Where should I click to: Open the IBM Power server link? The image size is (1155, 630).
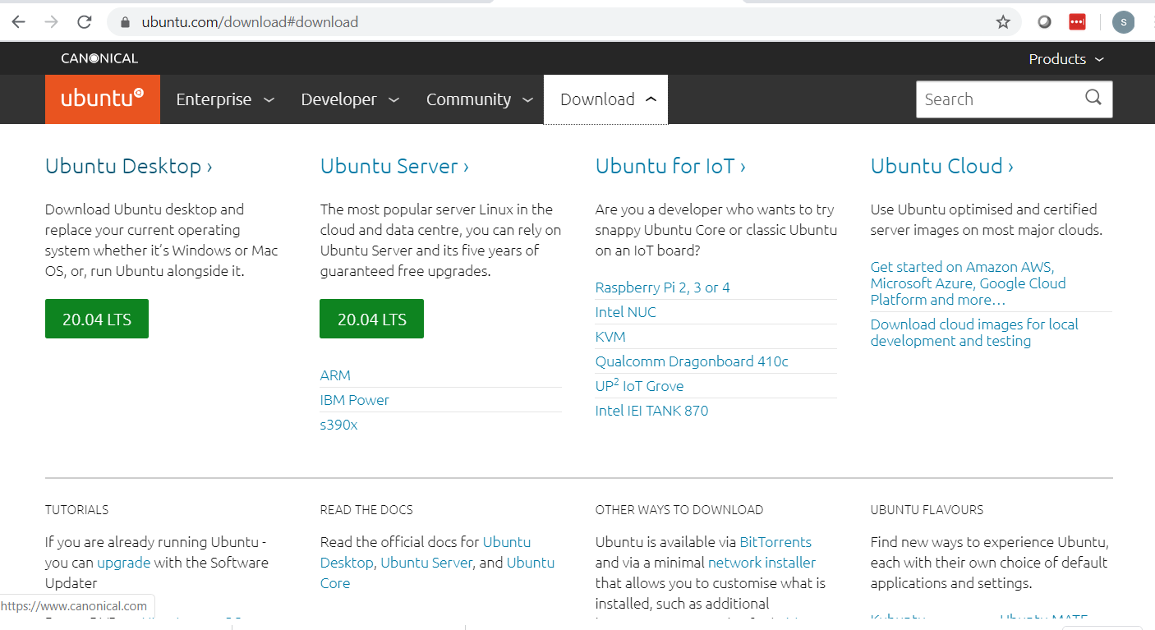click(x=354, y=400)
